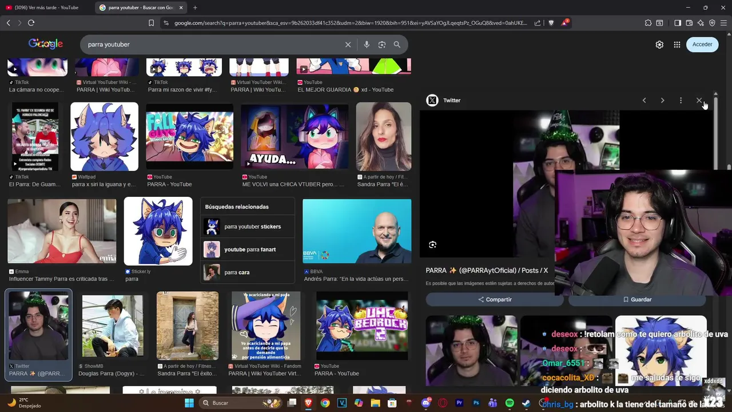
Task: Click the Twitter source label in preview
Action: 452,100
